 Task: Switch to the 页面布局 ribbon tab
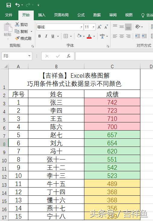(x=61, y=15)
